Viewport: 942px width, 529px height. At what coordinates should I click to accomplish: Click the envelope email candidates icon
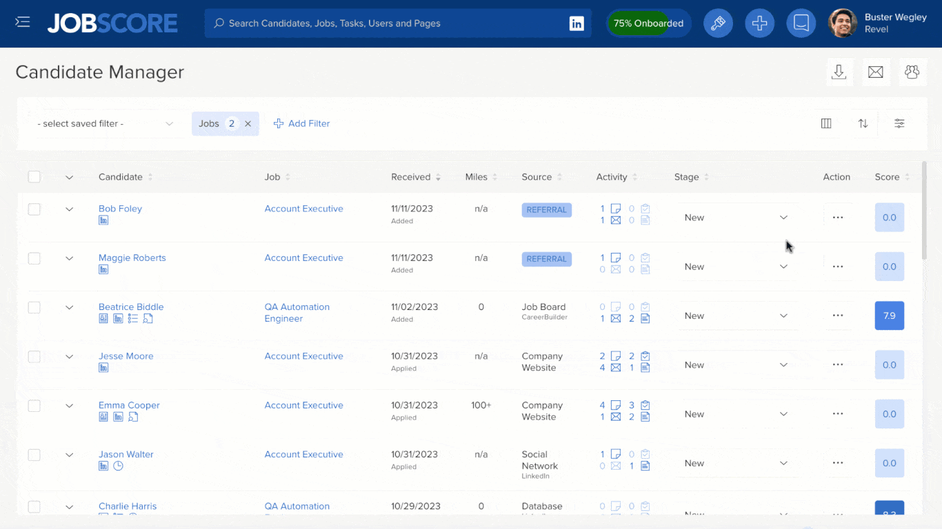pos(876,72)
